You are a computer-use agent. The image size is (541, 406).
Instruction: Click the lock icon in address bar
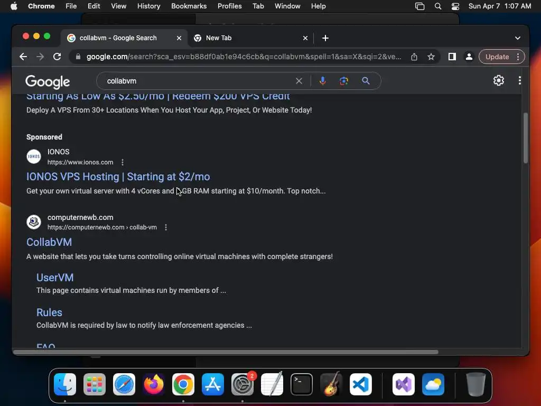(x=78, y=57)
